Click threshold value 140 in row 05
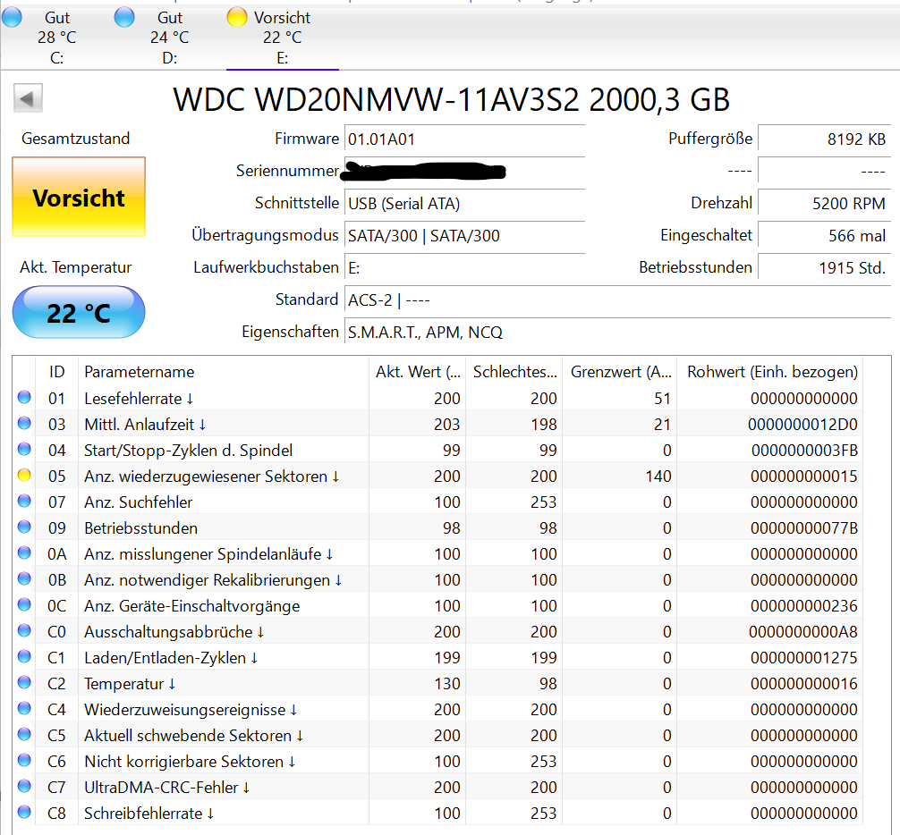900x835 pixels. point(658,477)
